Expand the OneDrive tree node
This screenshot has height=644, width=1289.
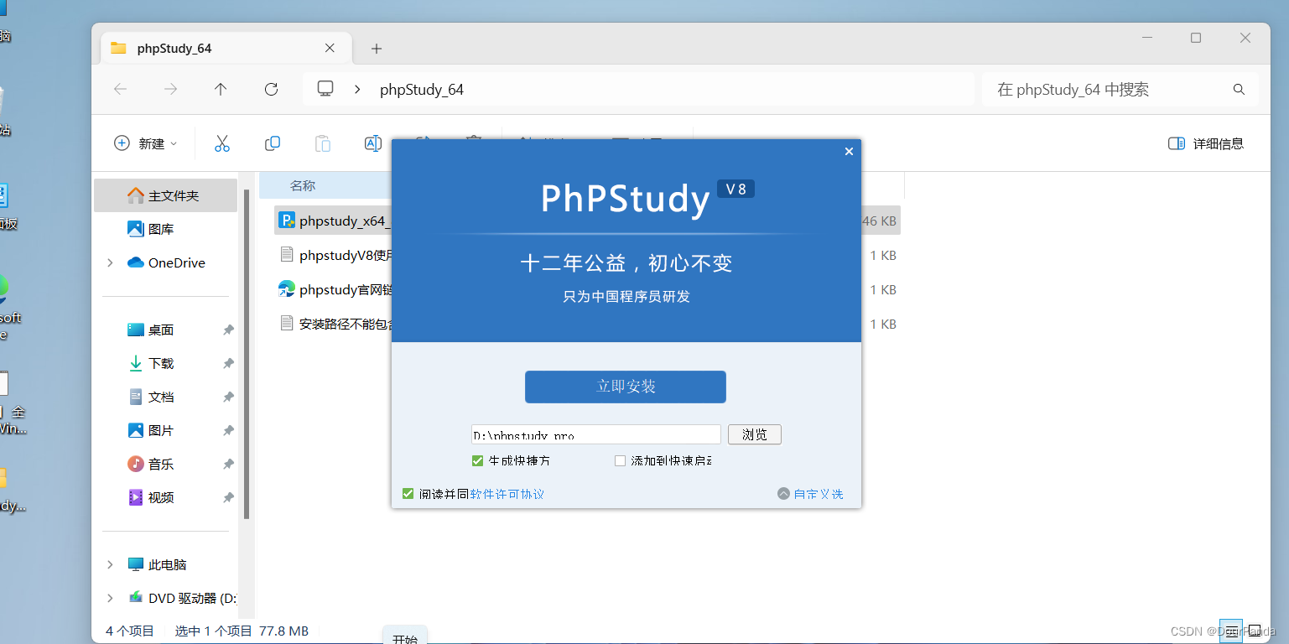point(110,262)
